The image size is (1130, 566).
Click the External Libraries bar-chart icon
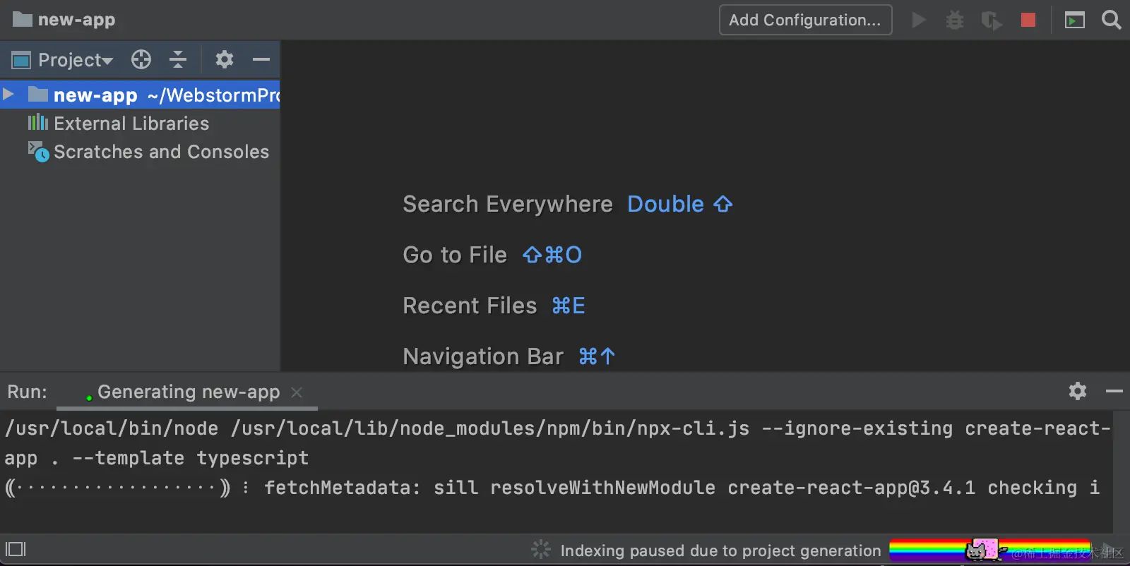tap(37, 123)
